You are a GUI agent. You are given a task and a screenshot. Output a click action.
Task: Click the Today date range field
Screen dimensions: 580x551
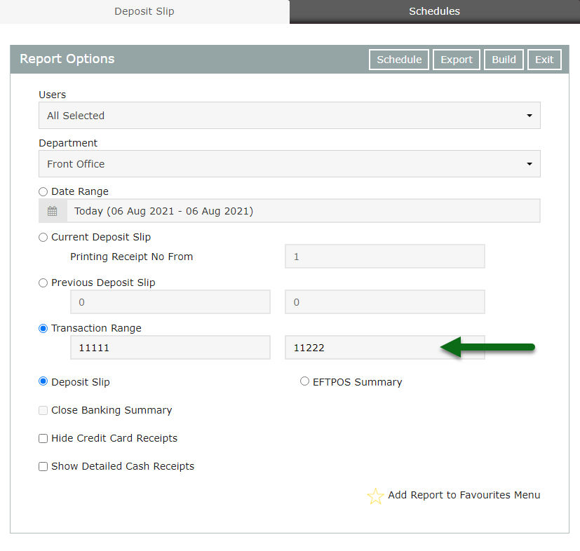[303, 211]
